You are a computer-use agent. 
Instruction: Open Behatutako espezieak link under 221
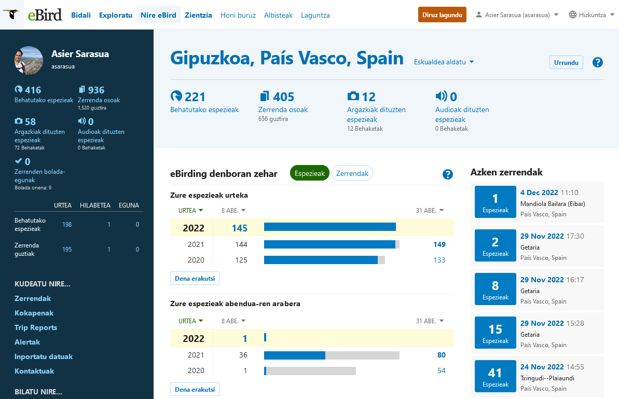(x=204, y=109)
